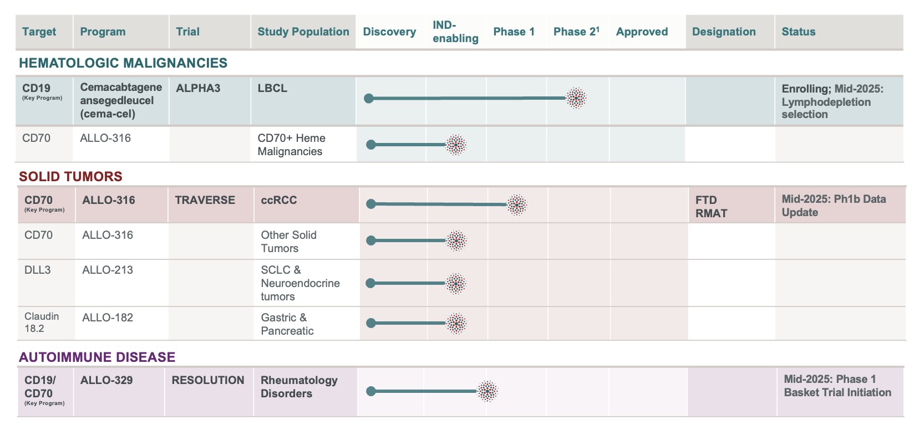Viewport: 924px width, 430px height.
Task: Click the start dot of the LBCL progress line
Action: tap(369, 99)
